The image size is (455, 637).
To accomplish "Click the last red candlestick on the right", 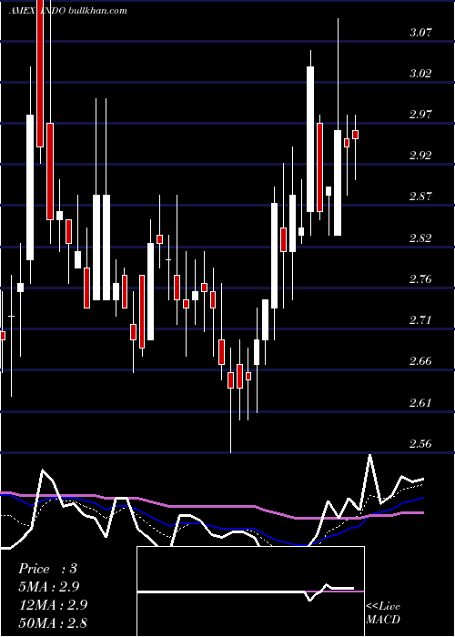I will pyautogui.click(x=356, y=135).
